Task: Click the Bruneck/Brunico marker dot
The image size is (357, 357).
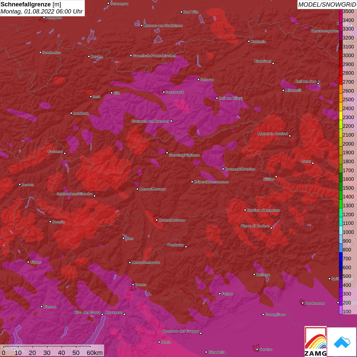Action: point(223,169)
